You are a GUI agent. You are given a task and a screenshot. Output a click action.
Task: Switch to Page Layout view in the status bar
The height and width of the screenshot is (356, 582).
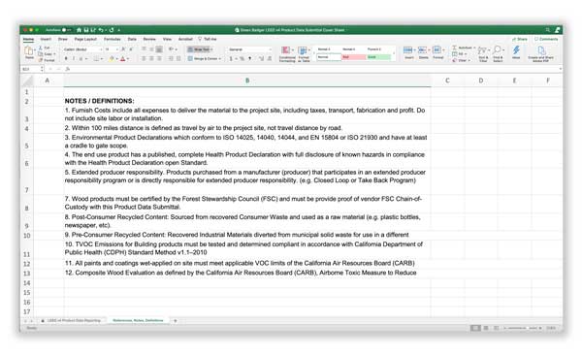(486, 328)
